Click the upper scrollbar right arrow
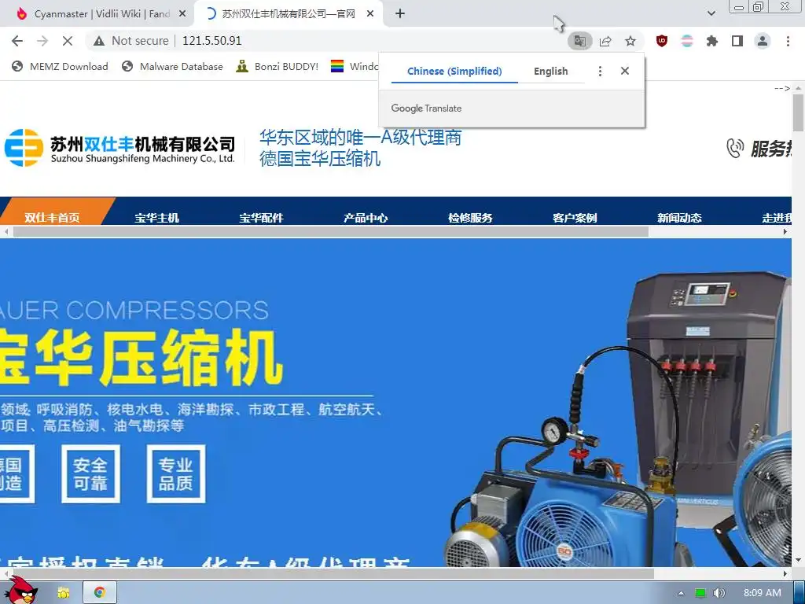Screen dimensions: 805x604 [785, 232]
